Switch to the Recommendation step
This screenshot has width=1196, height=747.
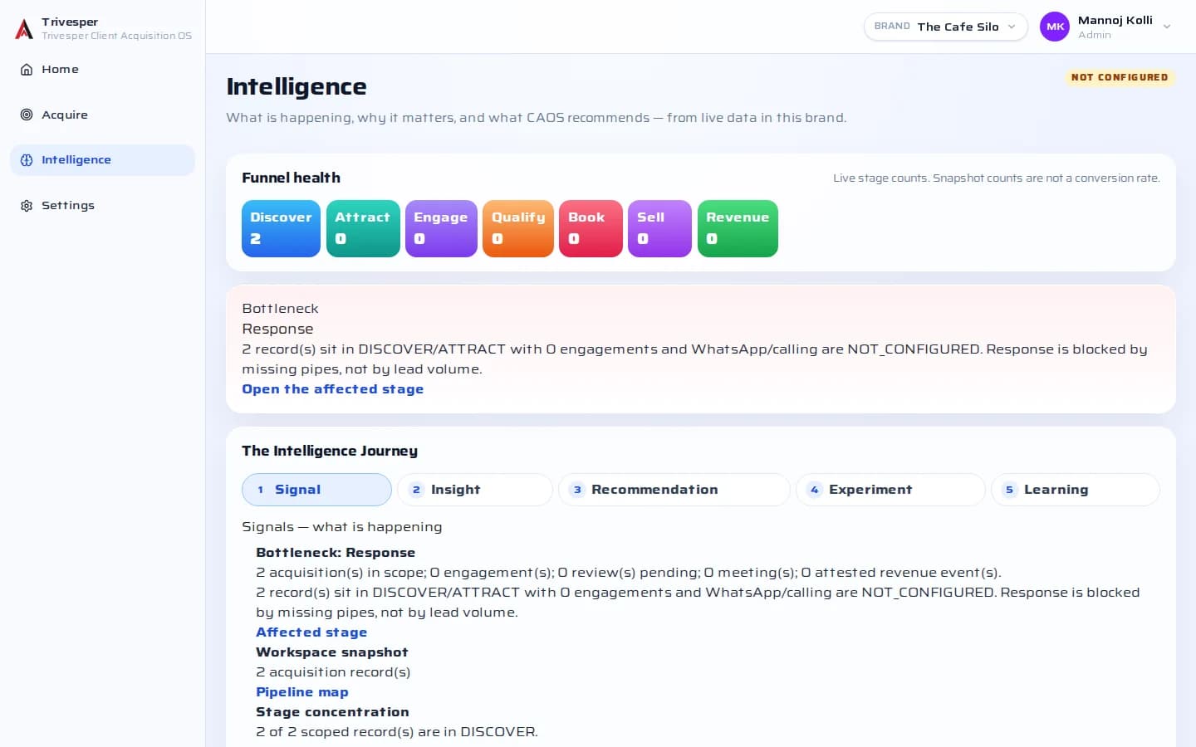(674, 490)
